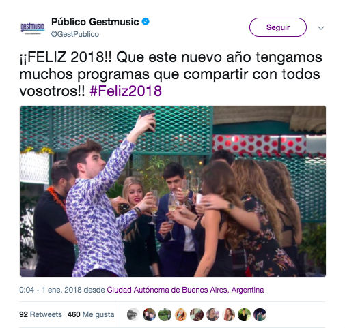Click the sixth liker avatar in the row
Screen dimensions: 345x328
(212, 314)
